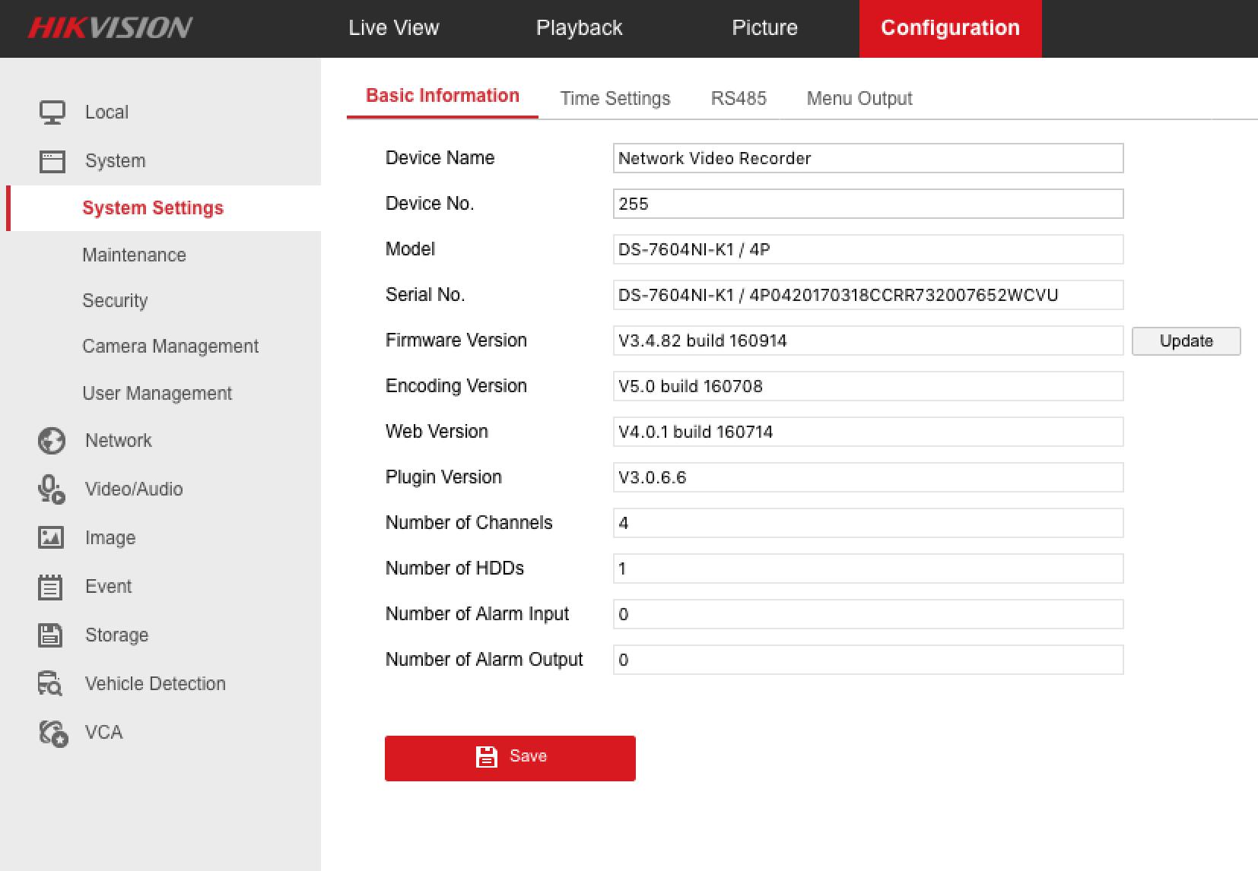Go to the Menu Output tab
The image size is (1258, 871).
pyautogui.click(x=859, y=99)
